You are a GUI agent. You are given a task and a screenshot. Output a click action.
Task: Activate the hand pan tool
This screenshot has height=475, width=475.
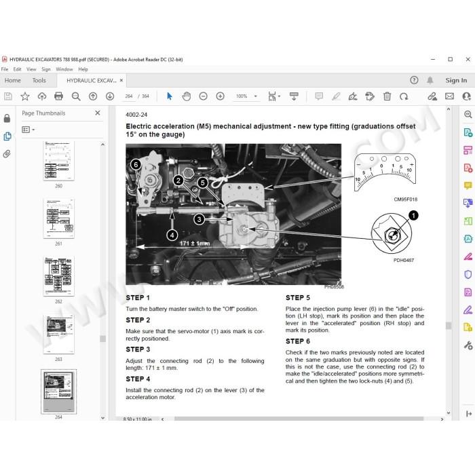[187, 96]
